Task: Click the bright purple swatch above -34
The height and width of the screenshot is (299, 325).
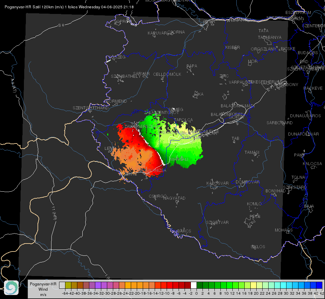Action: pyautogui.click(x=98, y=285)
